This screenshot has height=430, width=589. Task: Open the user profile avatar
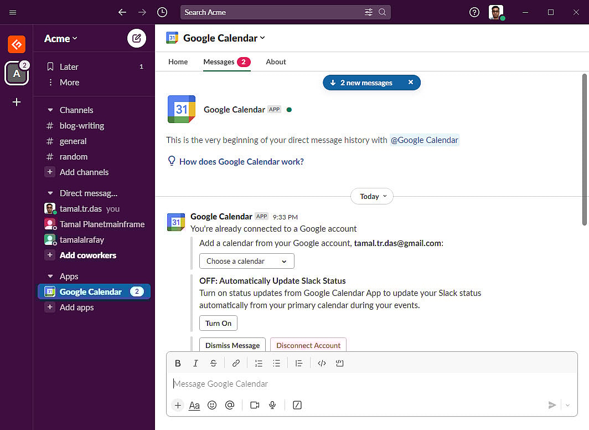coord(496,12)
